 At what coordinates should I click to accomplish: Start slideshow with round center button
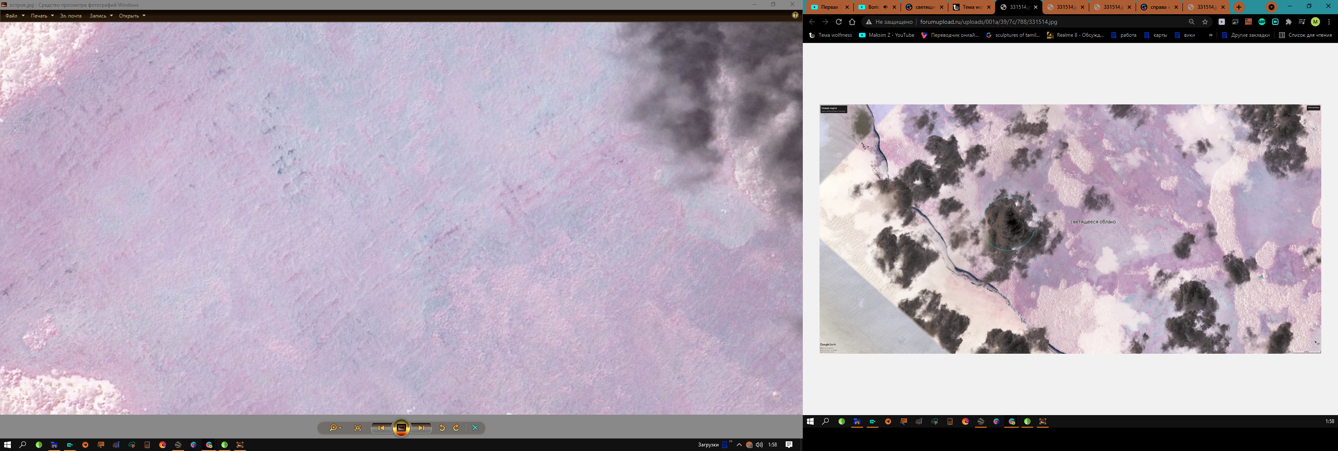pyautogui.click(x=401, y=428)
